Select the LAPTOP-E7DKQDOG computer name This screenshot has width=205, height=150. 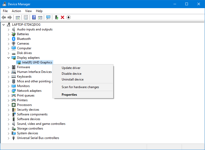(x=26, y=25)
